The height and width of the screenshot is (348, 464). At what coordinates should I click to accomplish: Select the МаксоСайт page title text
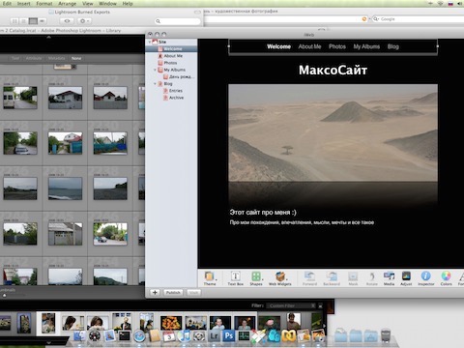pos(333,70)
